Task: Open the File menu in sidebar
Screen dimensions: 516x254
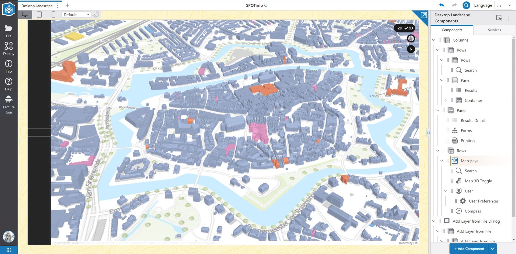Action: tap(9, 31)
